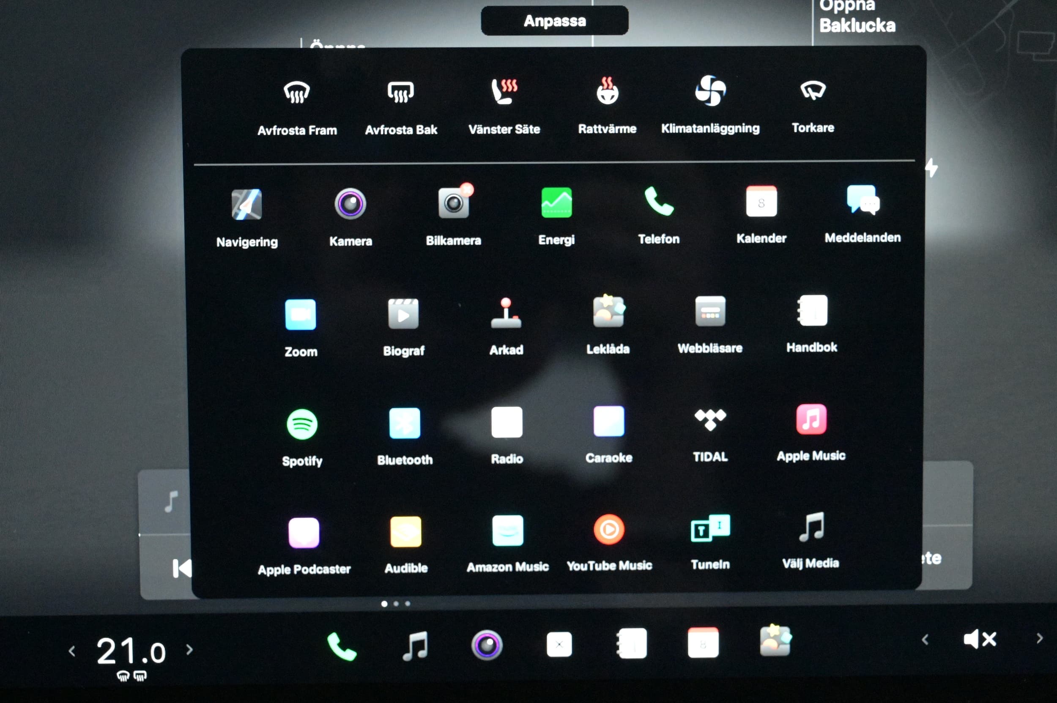Viewport: 1057px width, 703px height.
Task: Open calendar from the bottom dock
Action: click(x=703, y=643)
